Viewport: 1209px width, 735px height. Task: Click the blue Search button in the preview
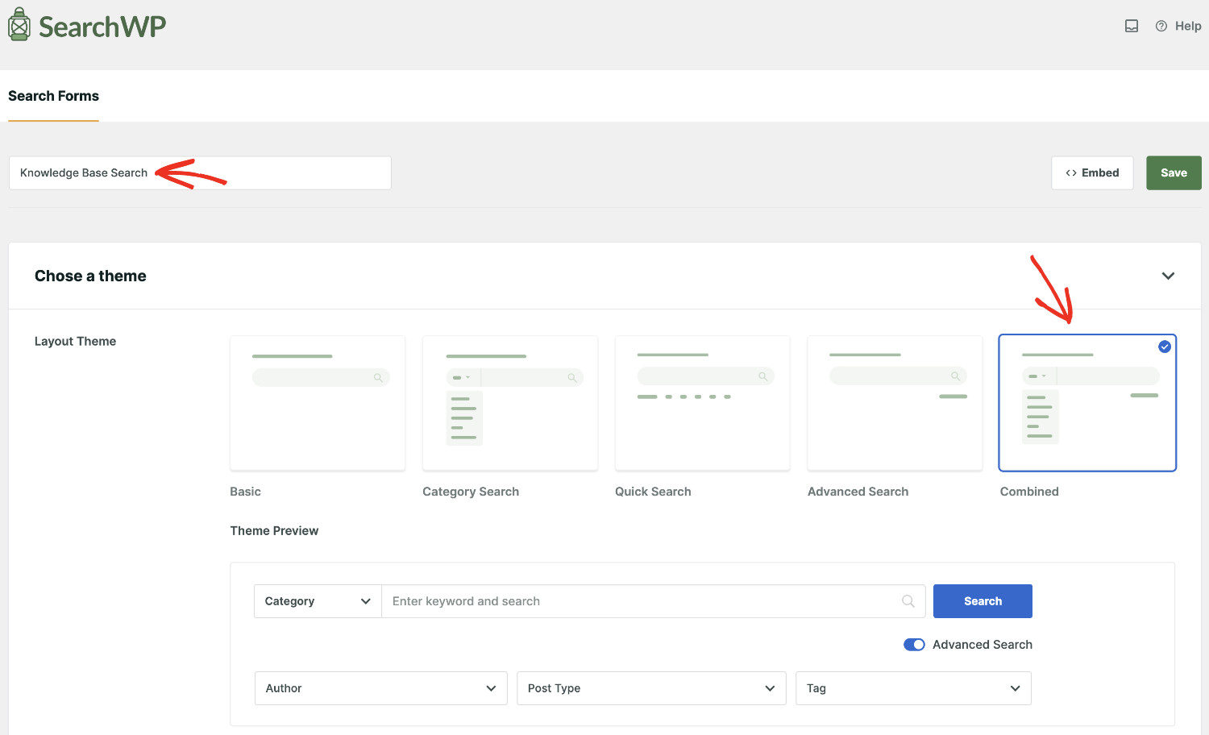[983, 600]
